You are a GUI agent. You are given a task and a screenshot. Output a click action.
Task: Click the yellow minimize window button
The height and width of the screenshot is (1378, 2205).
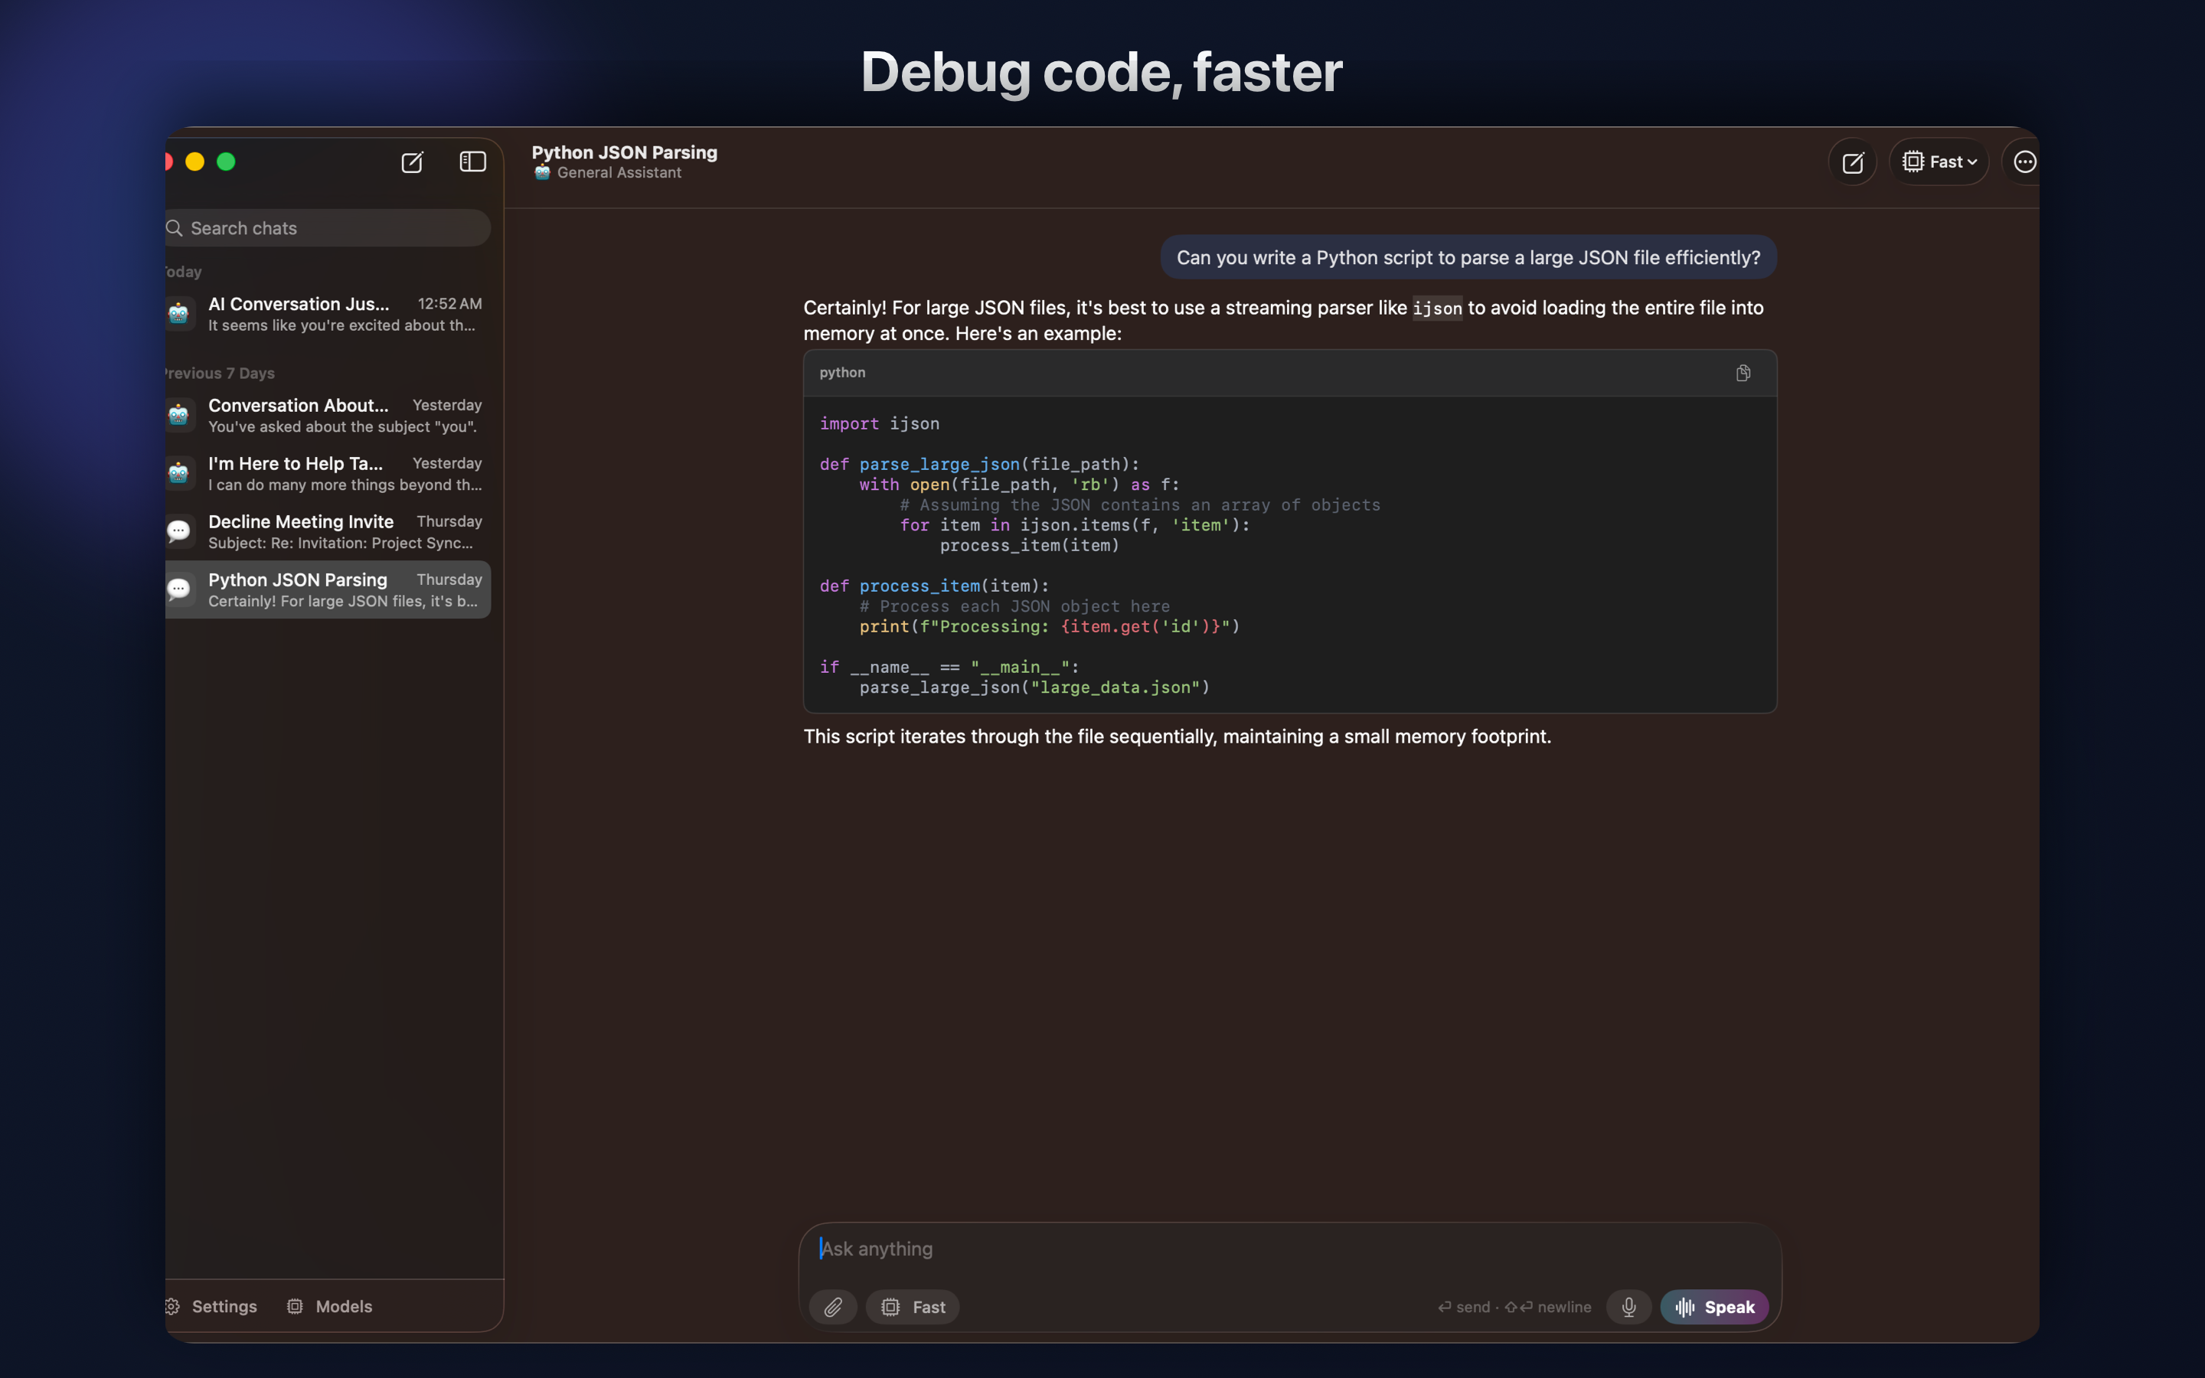click(195, 162)
